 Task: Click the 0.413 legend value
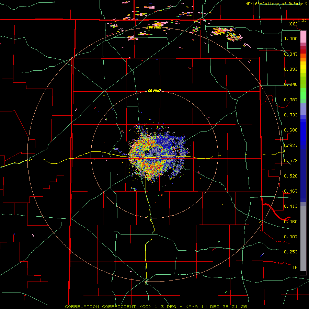291,206
